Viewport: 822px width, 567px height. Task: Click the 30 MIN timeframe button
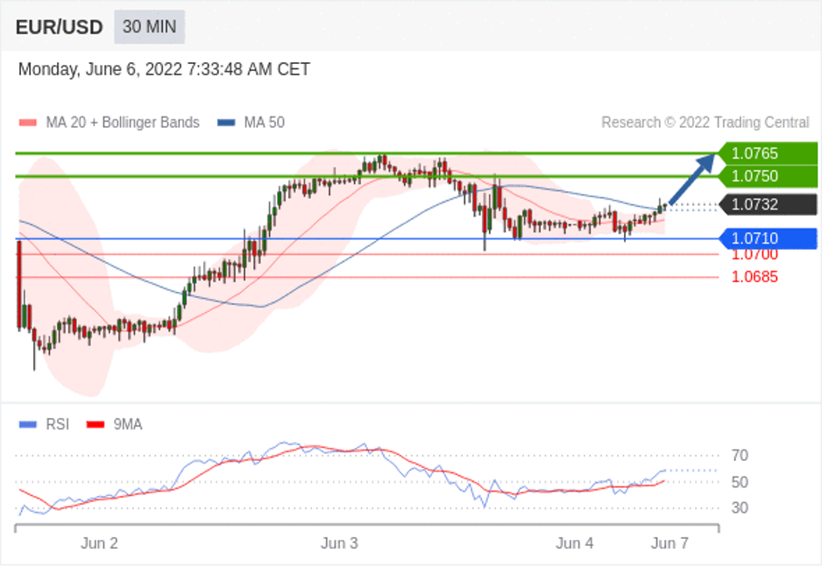tap(149, 26)
